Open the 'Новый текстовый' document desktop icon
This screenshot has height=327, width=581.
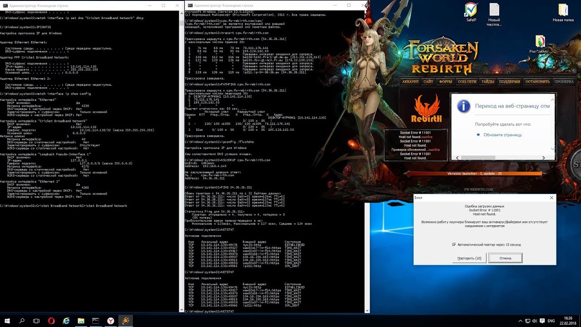[494, 15]
